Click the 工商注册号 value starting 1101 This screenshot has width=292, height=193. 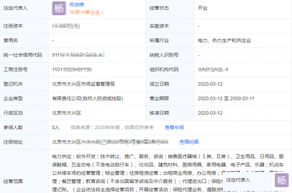click(x=72, y=69)
